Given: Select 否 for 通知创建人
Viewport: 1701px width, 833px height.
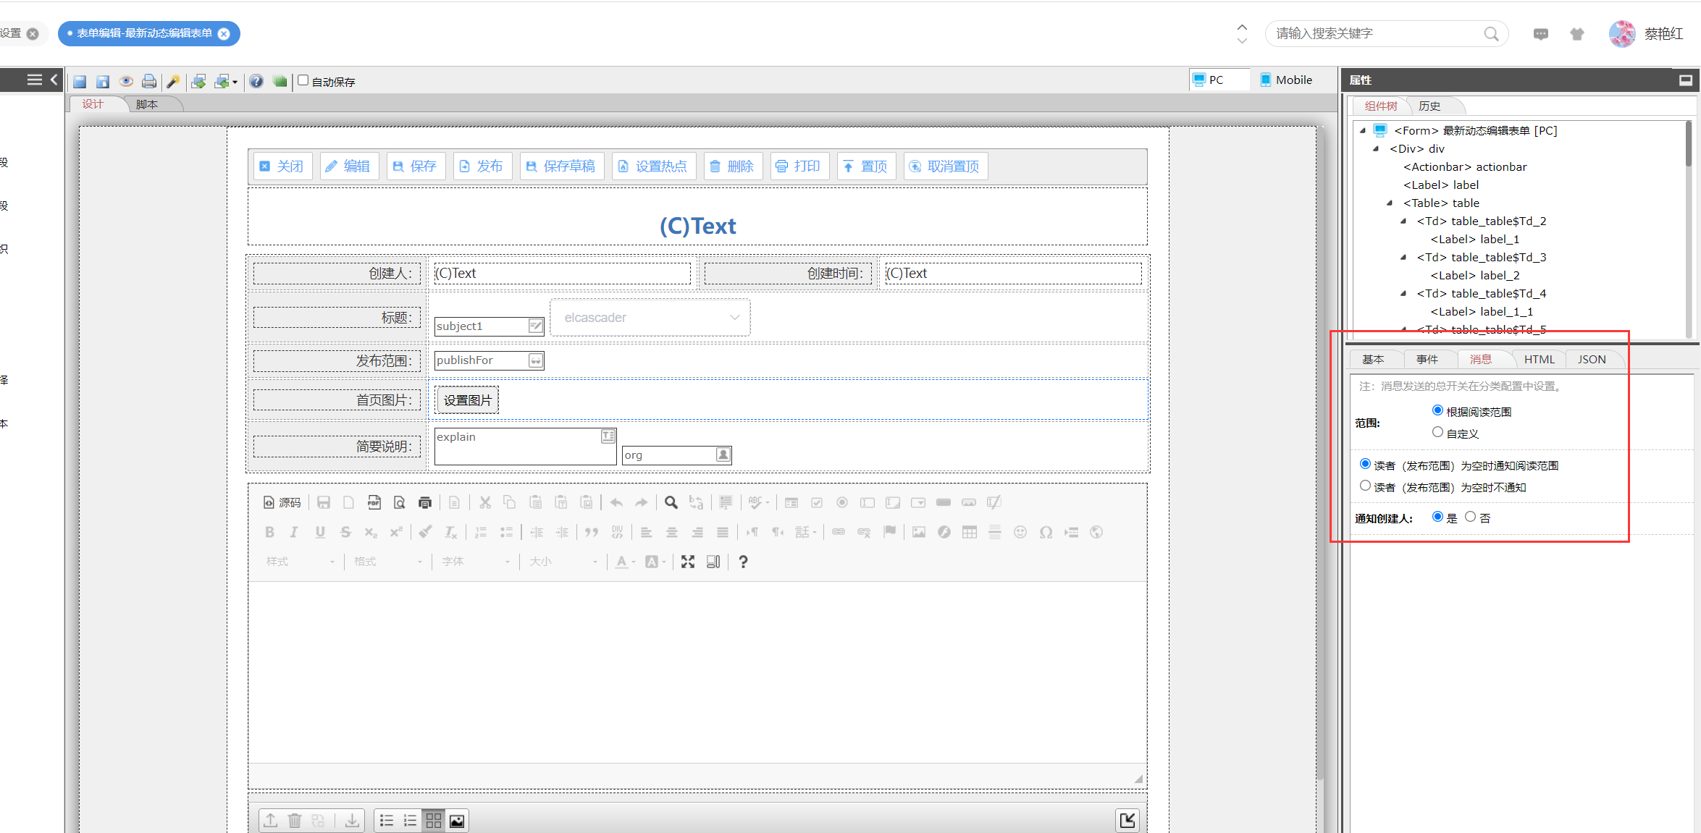Looking at the screenshot, I should pyautogui.click(x=1470, y=517).
